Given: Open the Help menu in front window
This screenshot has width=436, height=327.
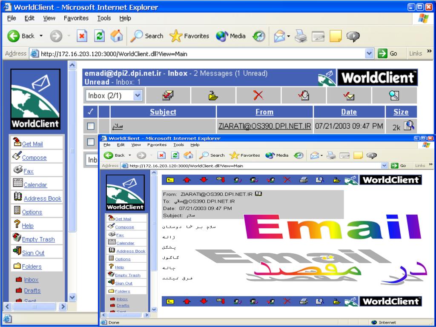Looking at the screenshot, I should pos(195,145).
